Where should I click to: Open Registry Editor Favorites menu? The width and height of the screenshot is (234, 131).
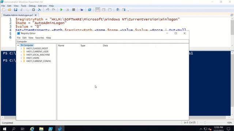click(40, 38)
